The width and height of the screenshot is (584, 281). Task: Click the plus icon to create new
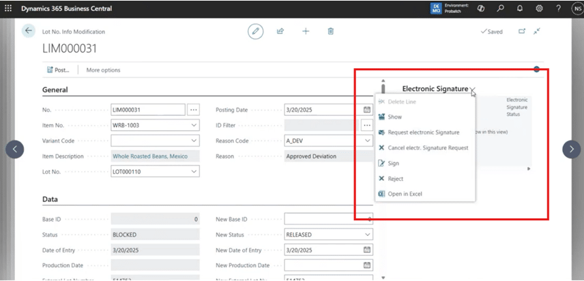[306, 31]
